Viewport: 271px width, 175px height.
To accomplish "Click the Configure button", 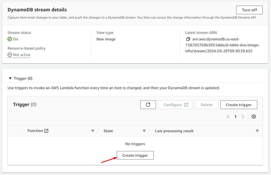I will [x=175, y=105].
